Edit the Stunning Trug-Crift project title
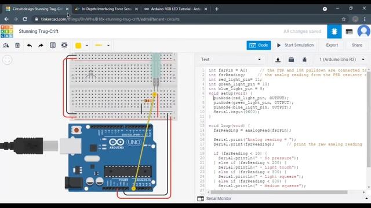Image resolution: width=371 pixels, height=208 pixels. 39,31
